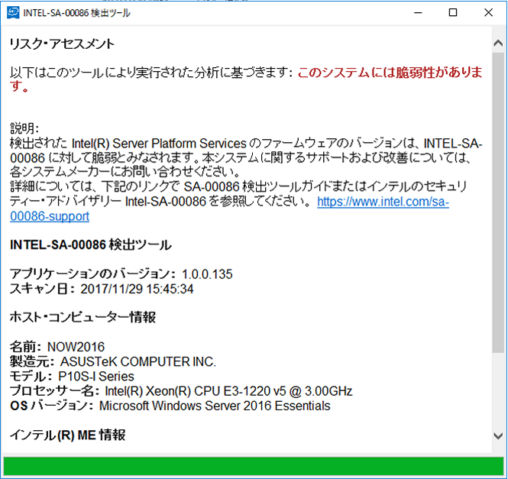
Task: Click the インテル(R) ME 情報 heading
Action: [x=68, y=435]
